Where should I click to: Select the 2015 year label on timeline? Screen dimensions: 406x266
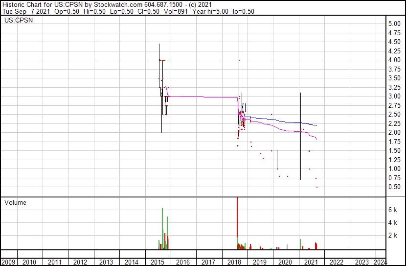click(x=157, y=262)
